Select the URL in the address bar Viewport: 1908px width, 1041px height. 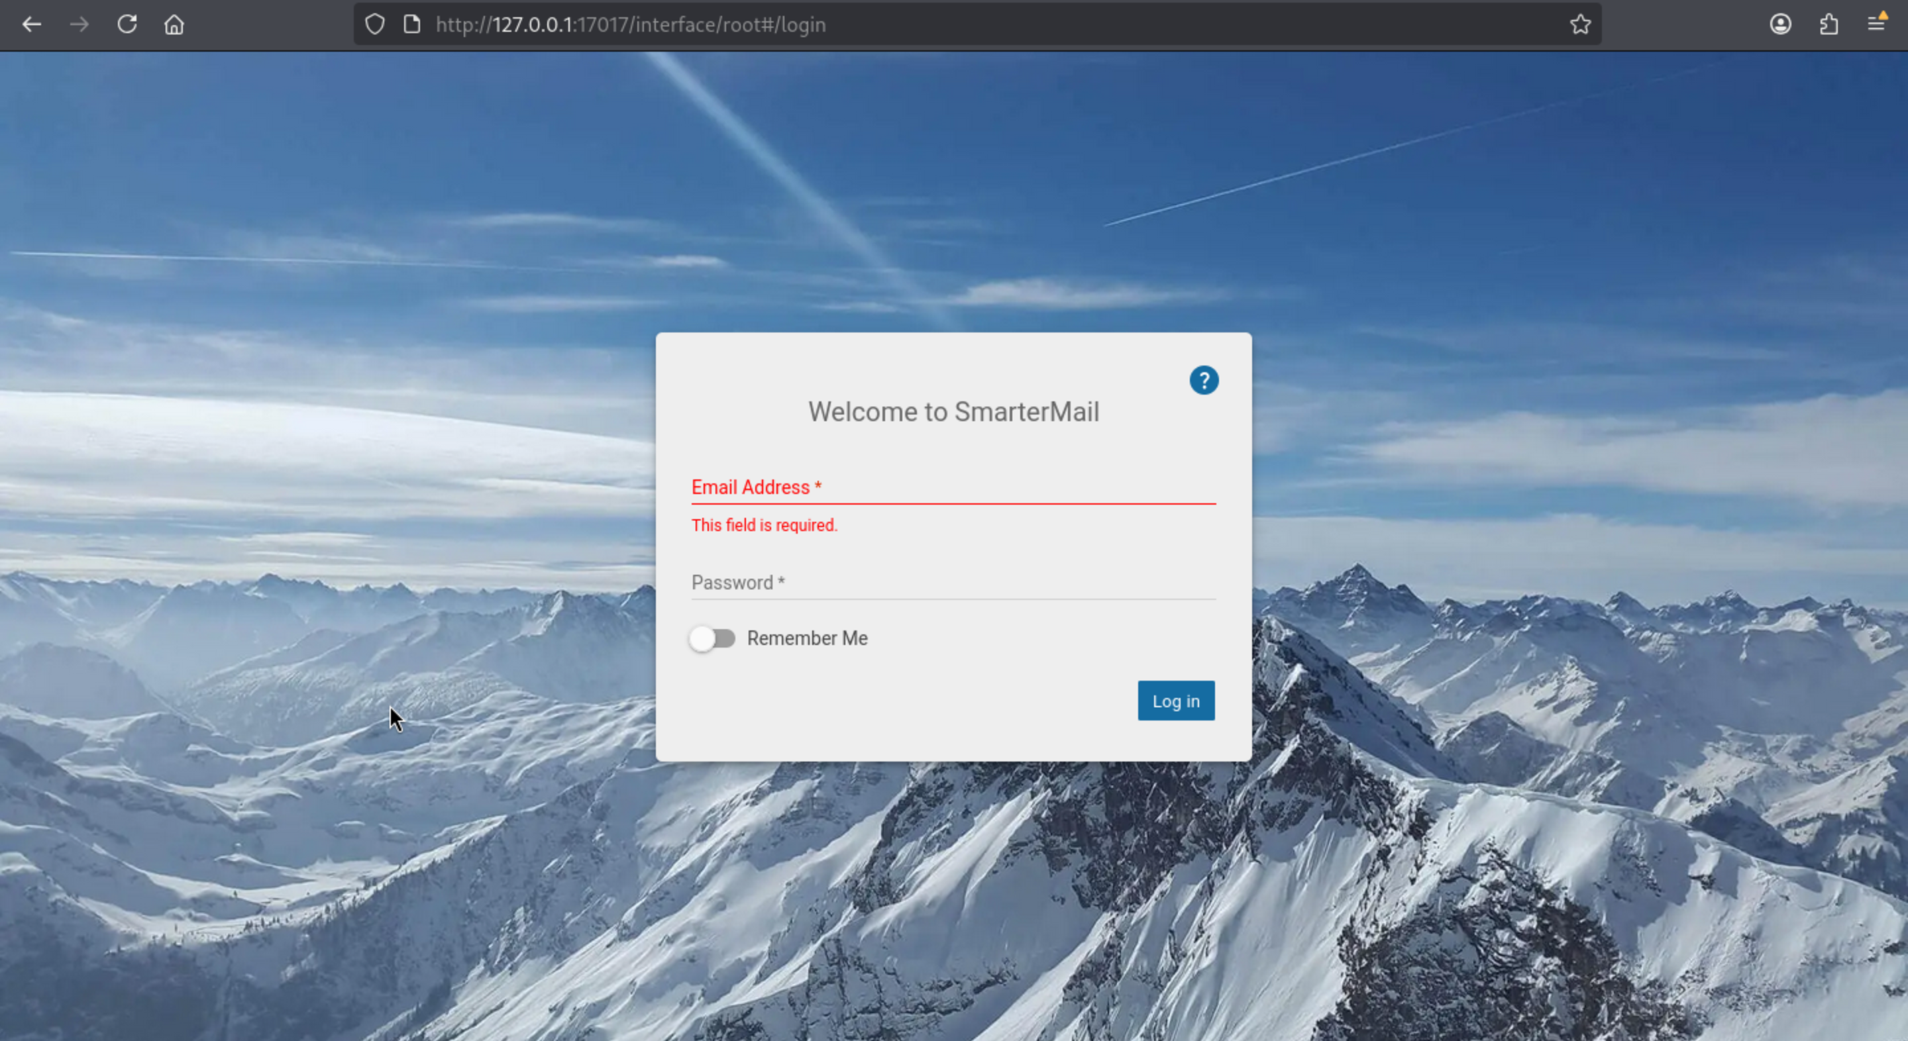630,25
